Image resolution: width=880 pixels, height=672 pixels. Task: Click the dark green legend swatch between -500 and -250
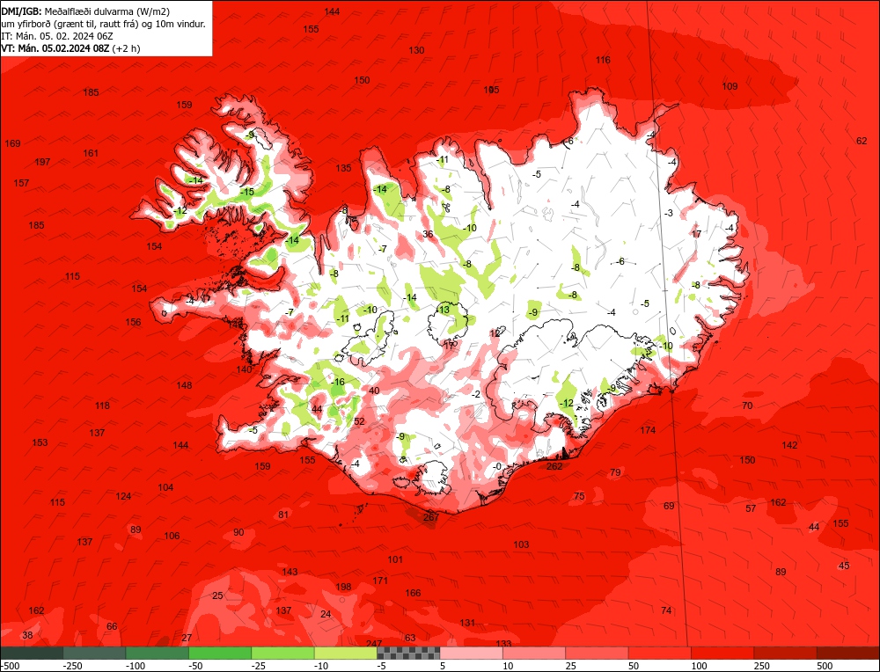pyautogui.click(x=32, y=653)
